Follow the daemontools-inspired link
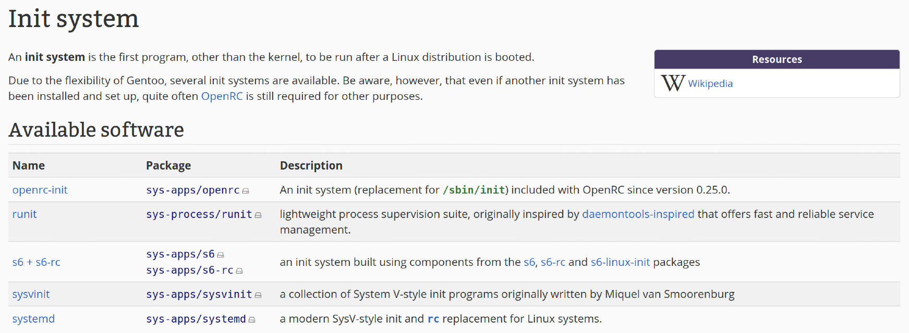 638,214
